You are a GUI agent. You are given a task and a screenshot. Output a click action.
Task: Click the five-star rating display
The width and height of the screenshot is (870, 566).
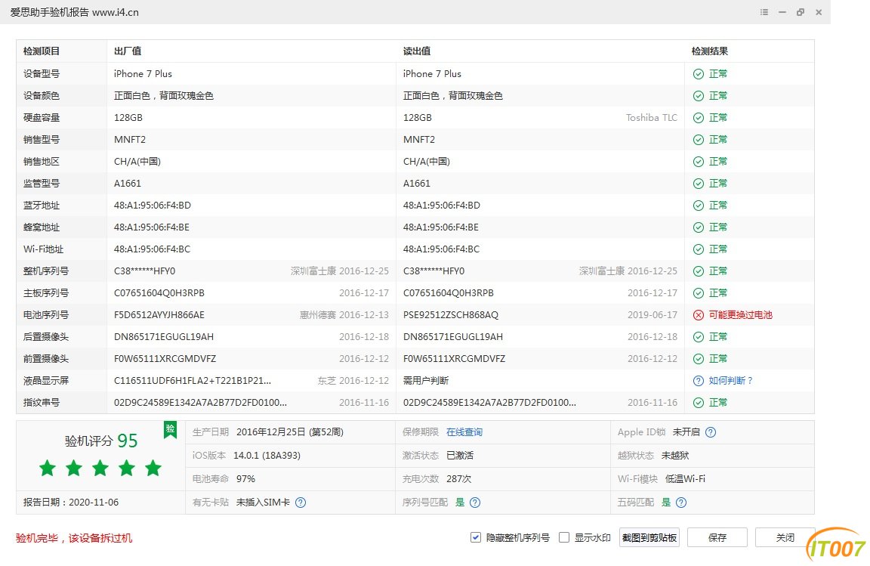pos(100,469)
